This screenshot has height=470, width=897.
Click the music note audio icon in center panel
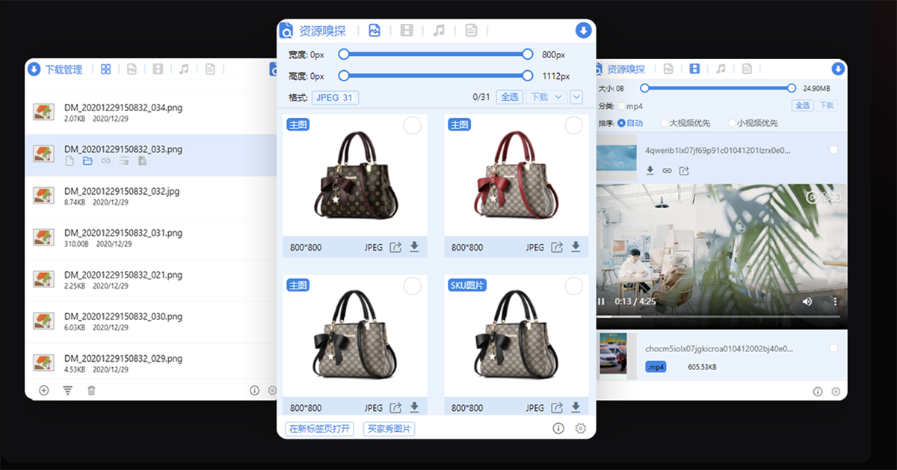point(439,30)
